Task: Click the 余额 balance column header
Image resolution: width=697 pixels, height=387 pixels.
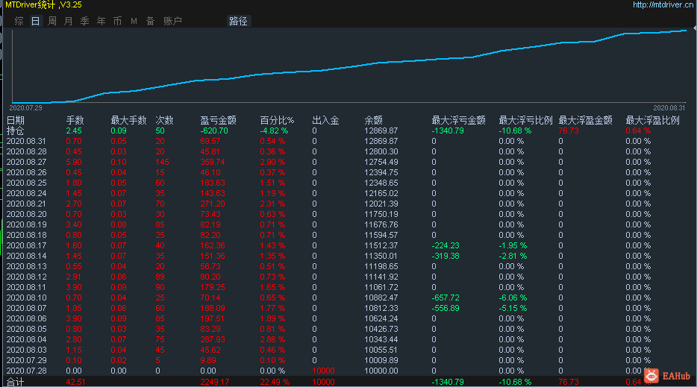Action: 374,120
